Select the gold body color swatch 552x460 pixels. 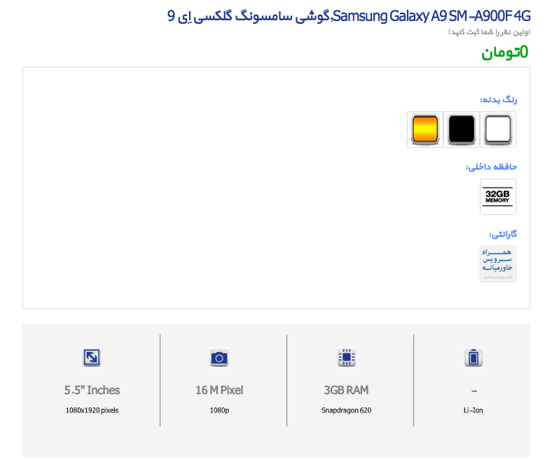[425, 129]
